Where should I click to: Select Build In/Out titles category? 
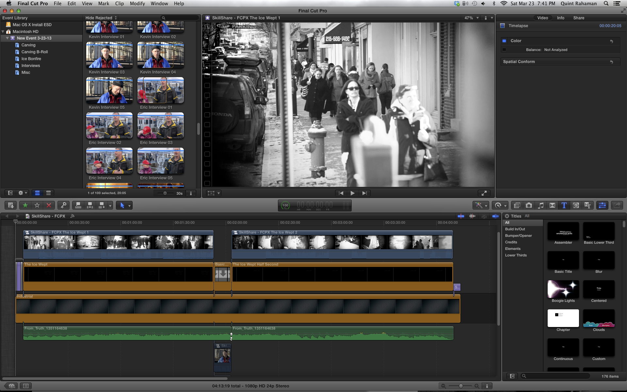pyautogui.click(x=515, y=229)
